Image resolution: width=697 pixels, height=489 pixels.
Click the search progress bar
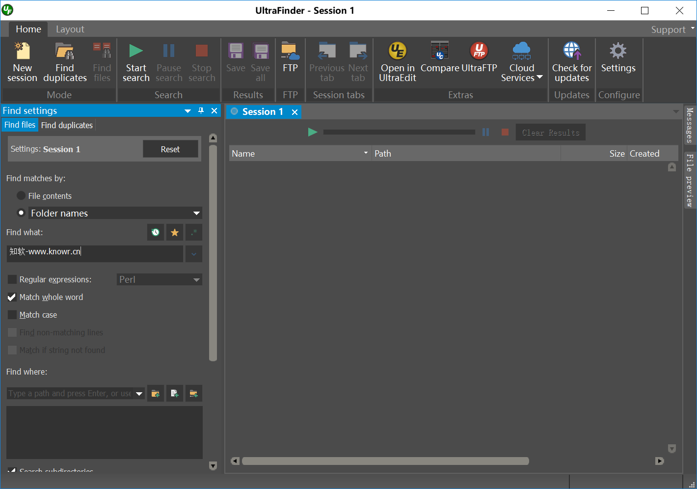pyautogui.click(x=399, y=132)
